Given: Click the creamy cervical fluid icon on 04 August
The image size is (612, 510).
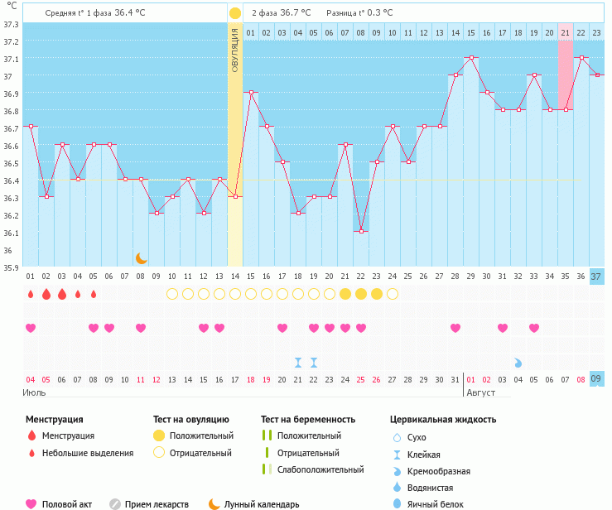Looking at the screenshot, I should pyautogui.click(x=518, y=363).
